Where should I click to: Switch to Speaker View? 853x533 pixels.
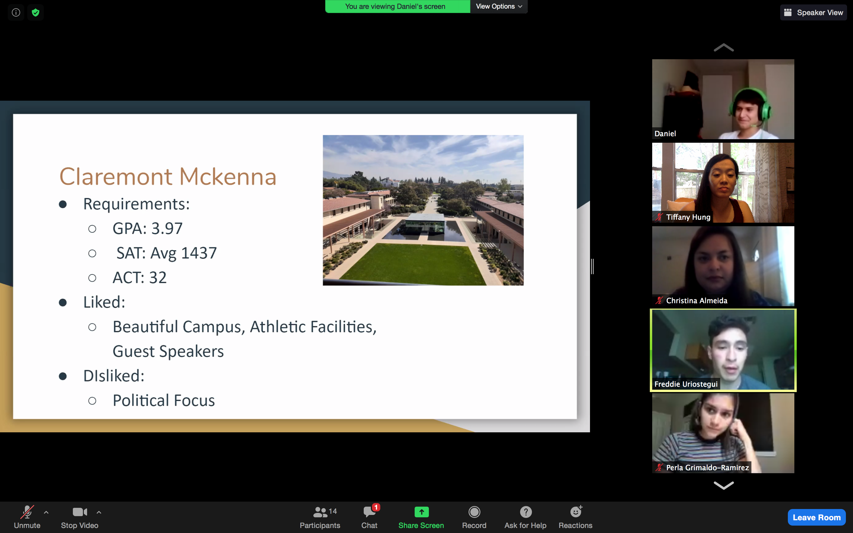point(814,13)
